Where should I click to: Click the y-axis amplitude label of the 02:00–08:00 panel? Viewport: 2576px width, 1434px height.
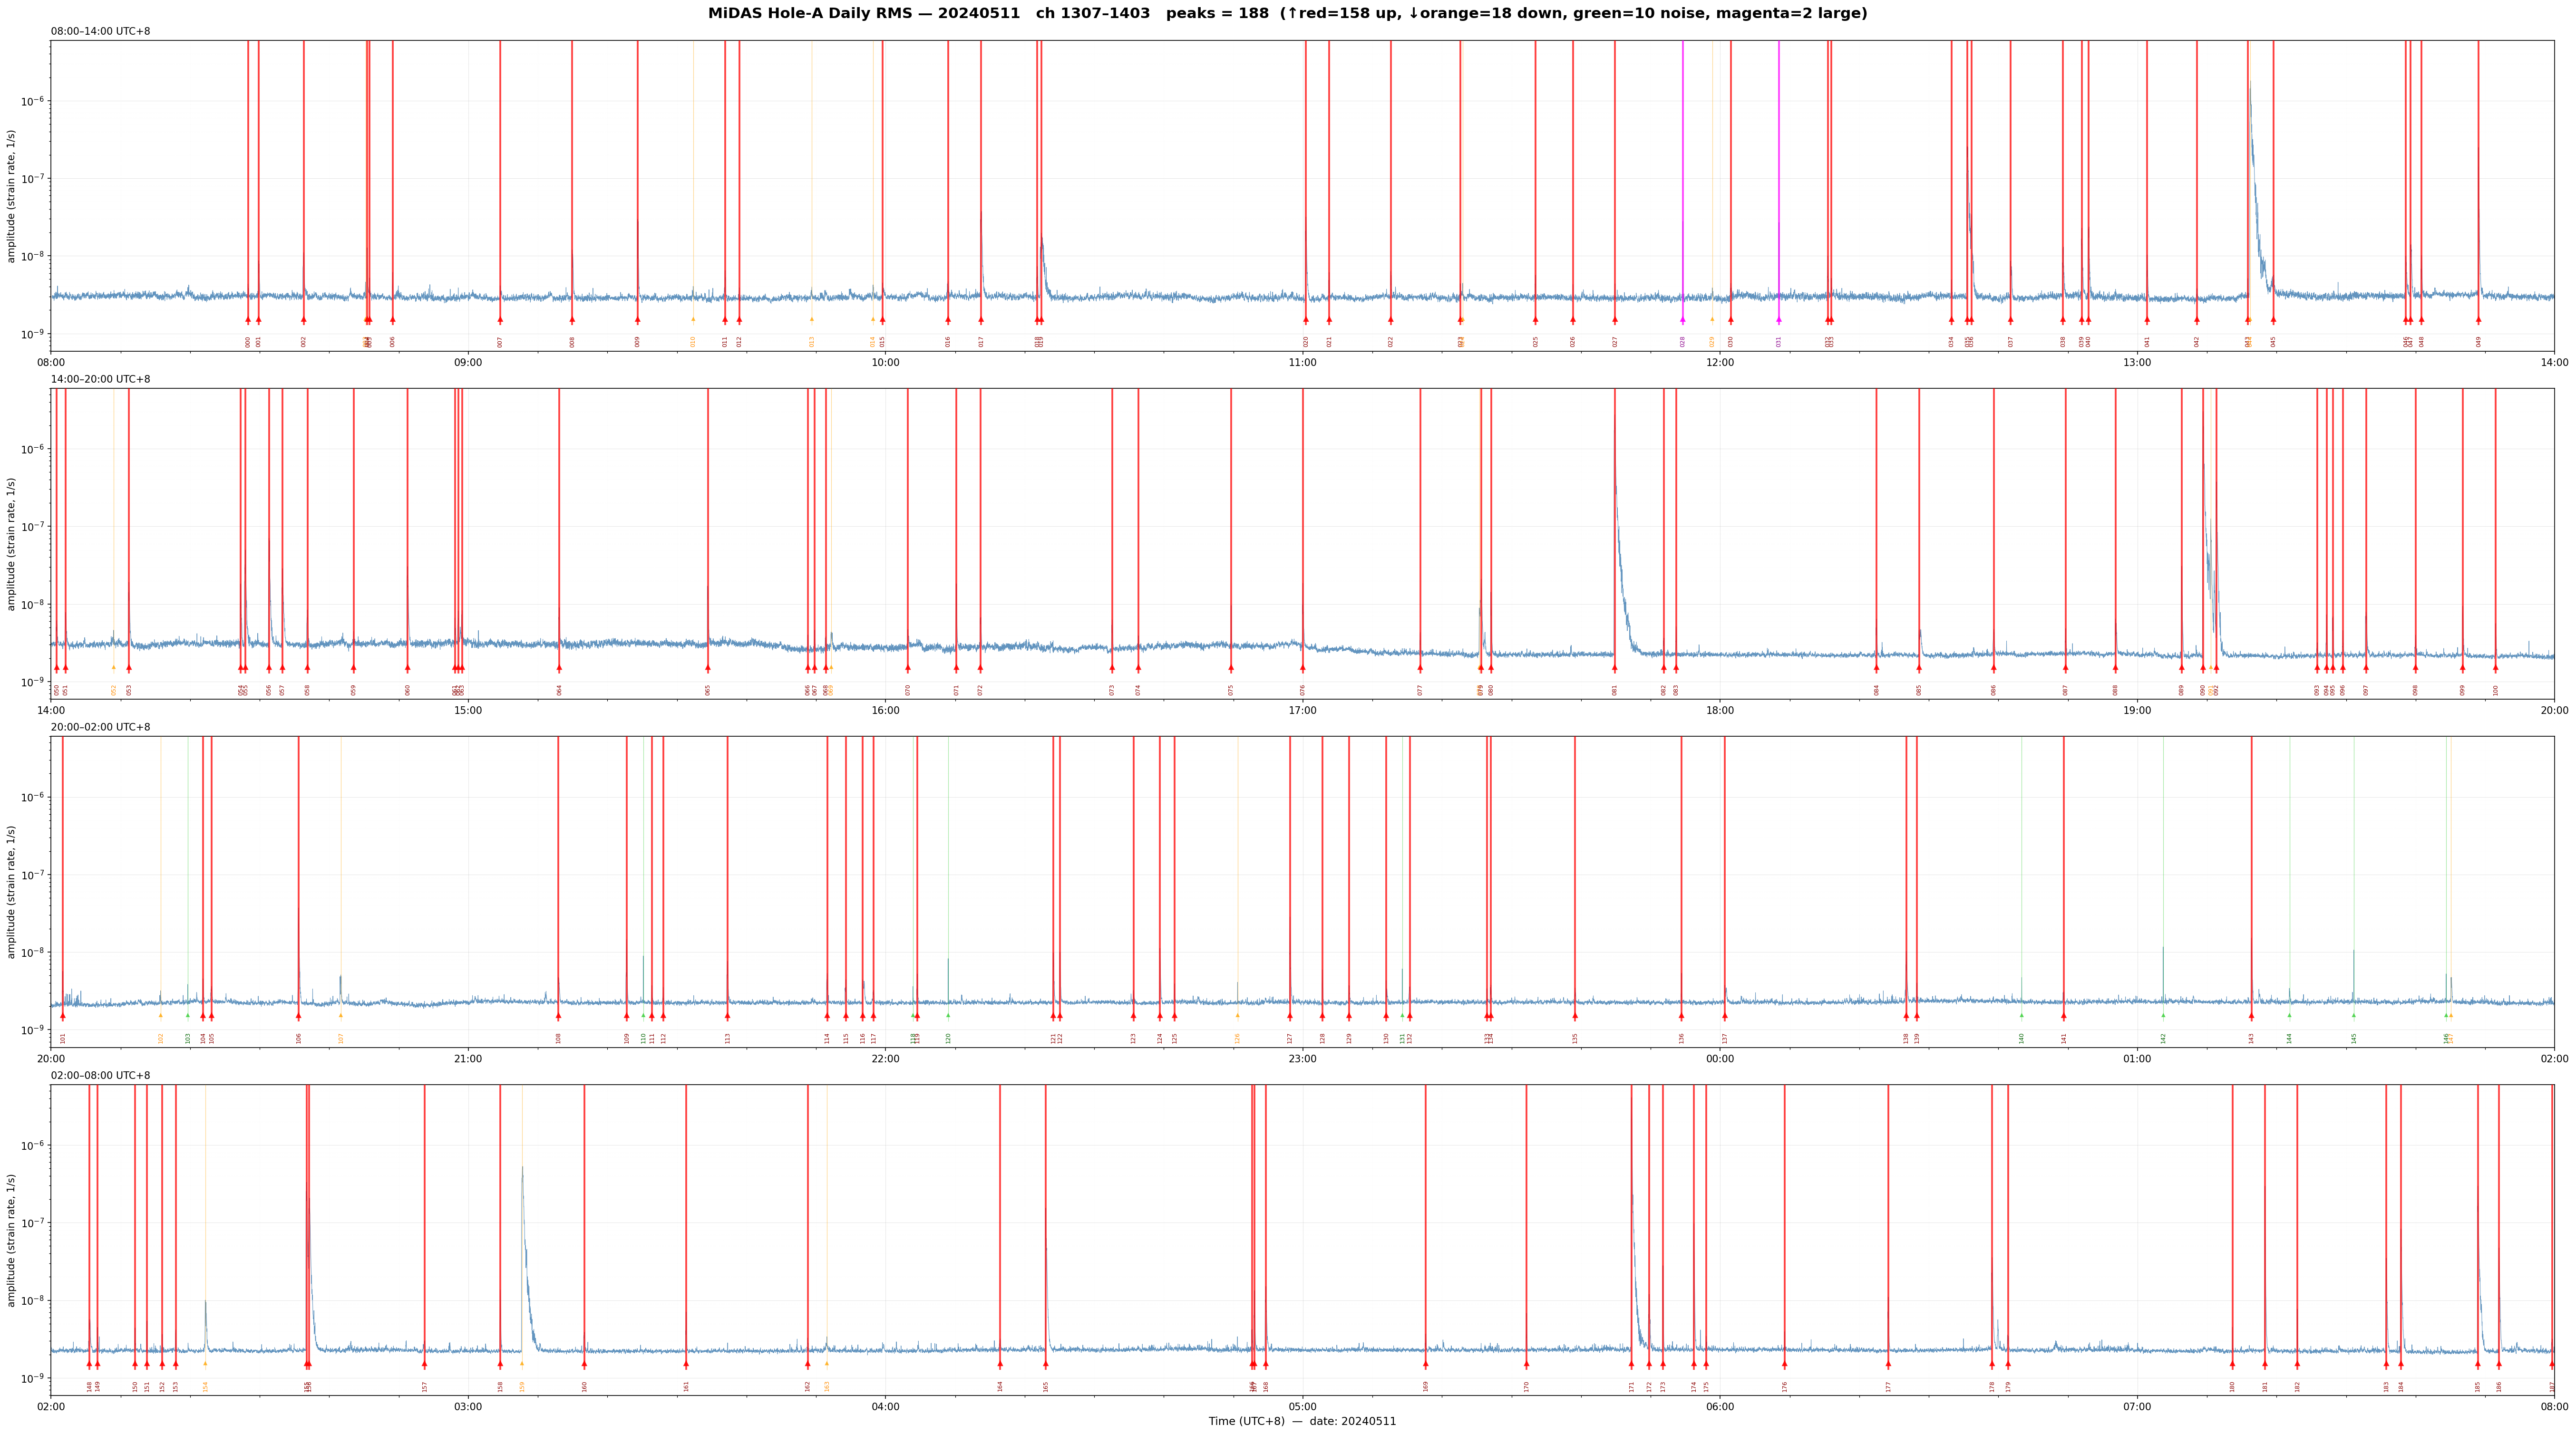click(x=12, y=1240)
